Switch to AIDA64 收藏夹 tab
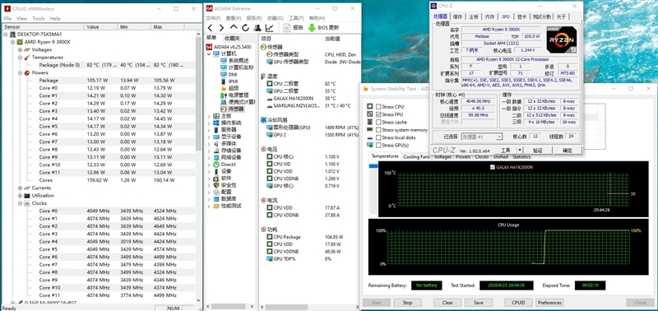The height and width of the screenshot is (311, 658). pyautogui.click(x=233, y=38)
